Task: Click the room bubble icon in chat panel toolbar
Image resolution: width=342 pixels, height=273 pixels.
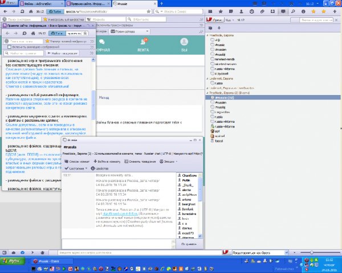Action: tap(210, 28)
